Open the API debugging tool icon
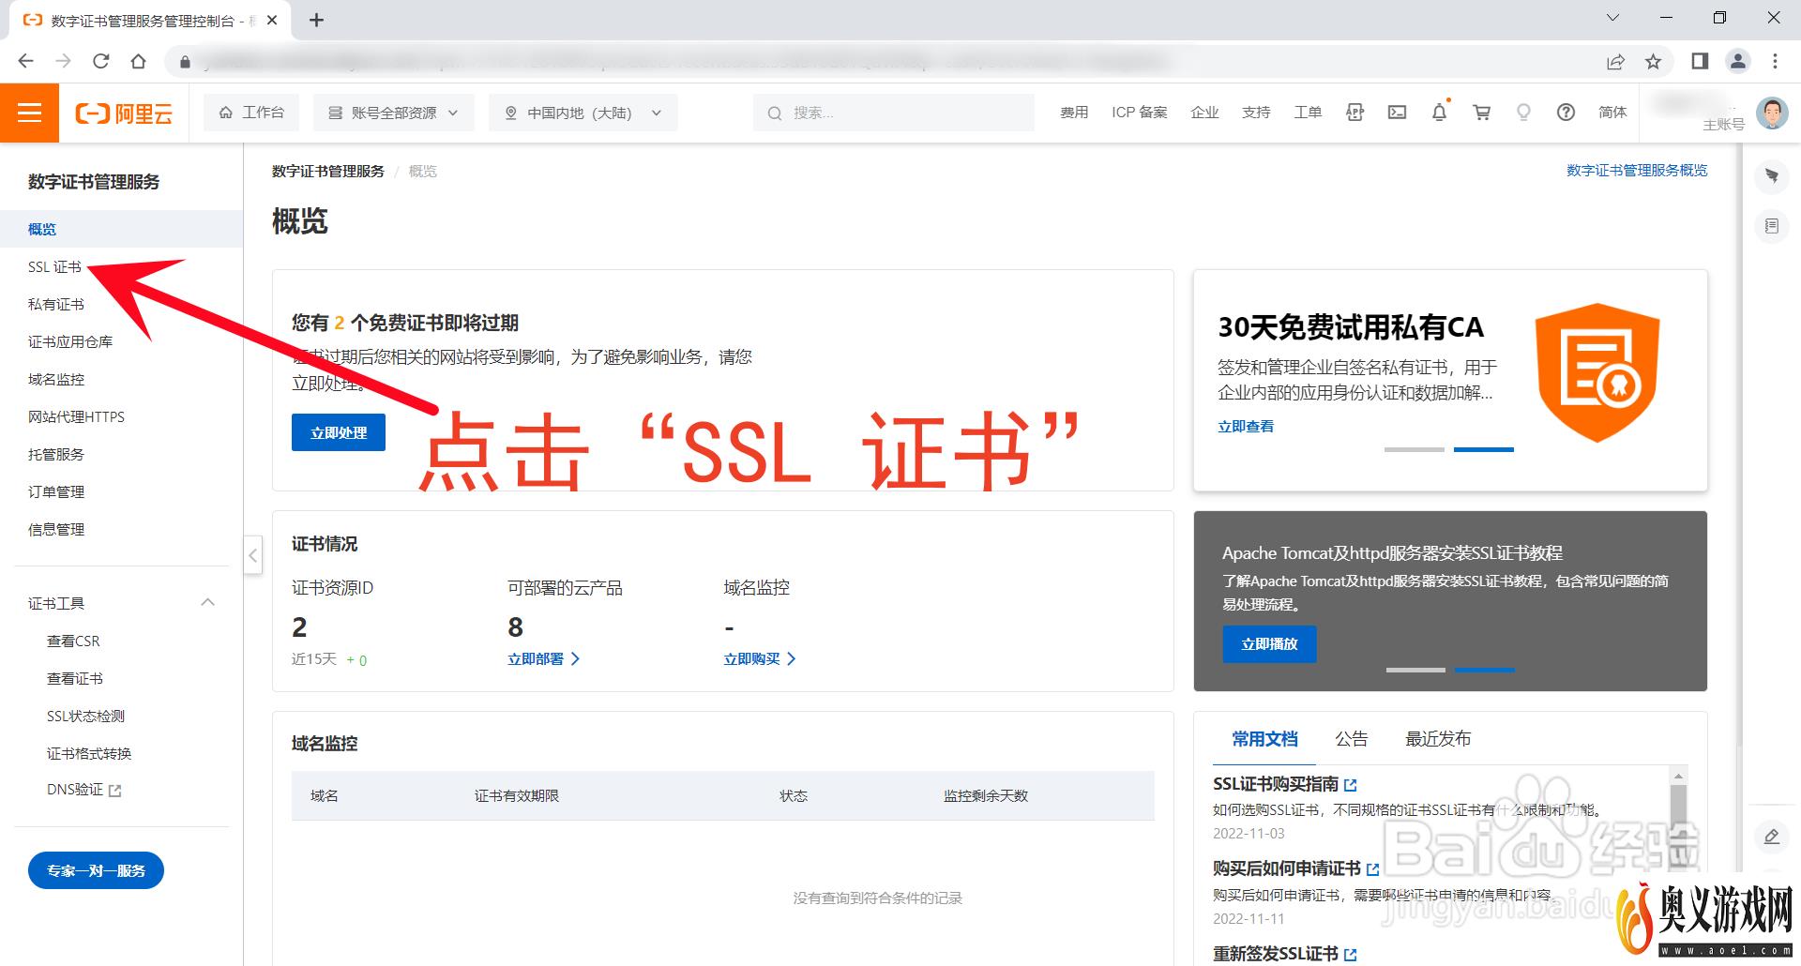Viewport: 1801px width, 966px height. (1355, 113)
